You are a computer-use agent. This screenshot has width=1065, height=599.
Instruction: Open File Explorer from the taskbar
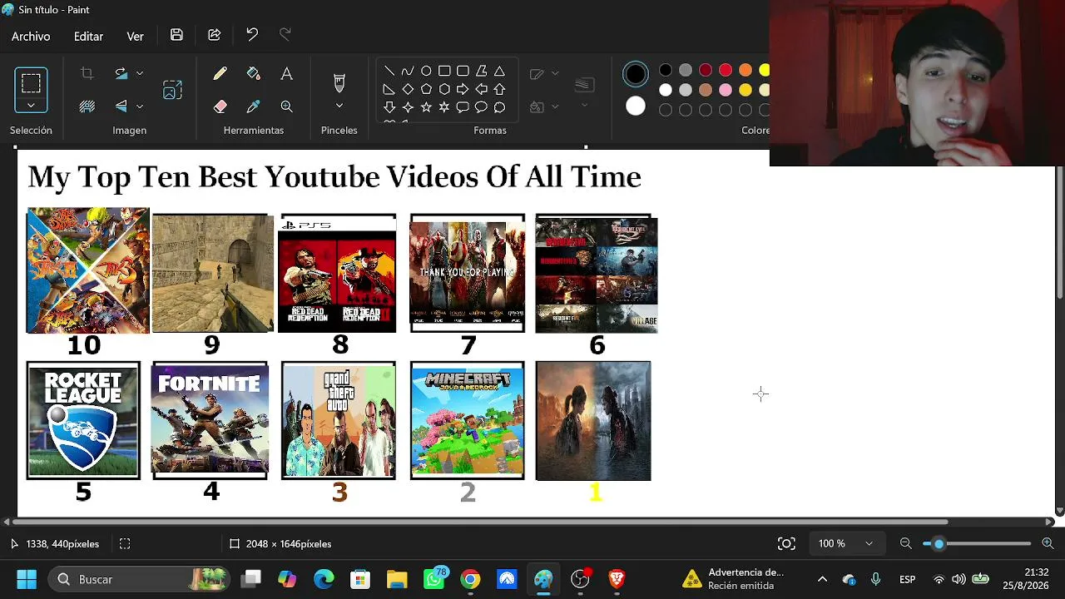point(397,579)
